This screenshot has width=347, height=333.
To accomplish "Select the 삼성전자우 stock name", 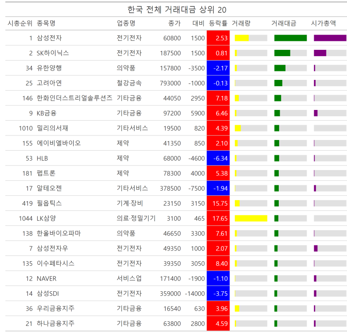I will tap(52, 249).
